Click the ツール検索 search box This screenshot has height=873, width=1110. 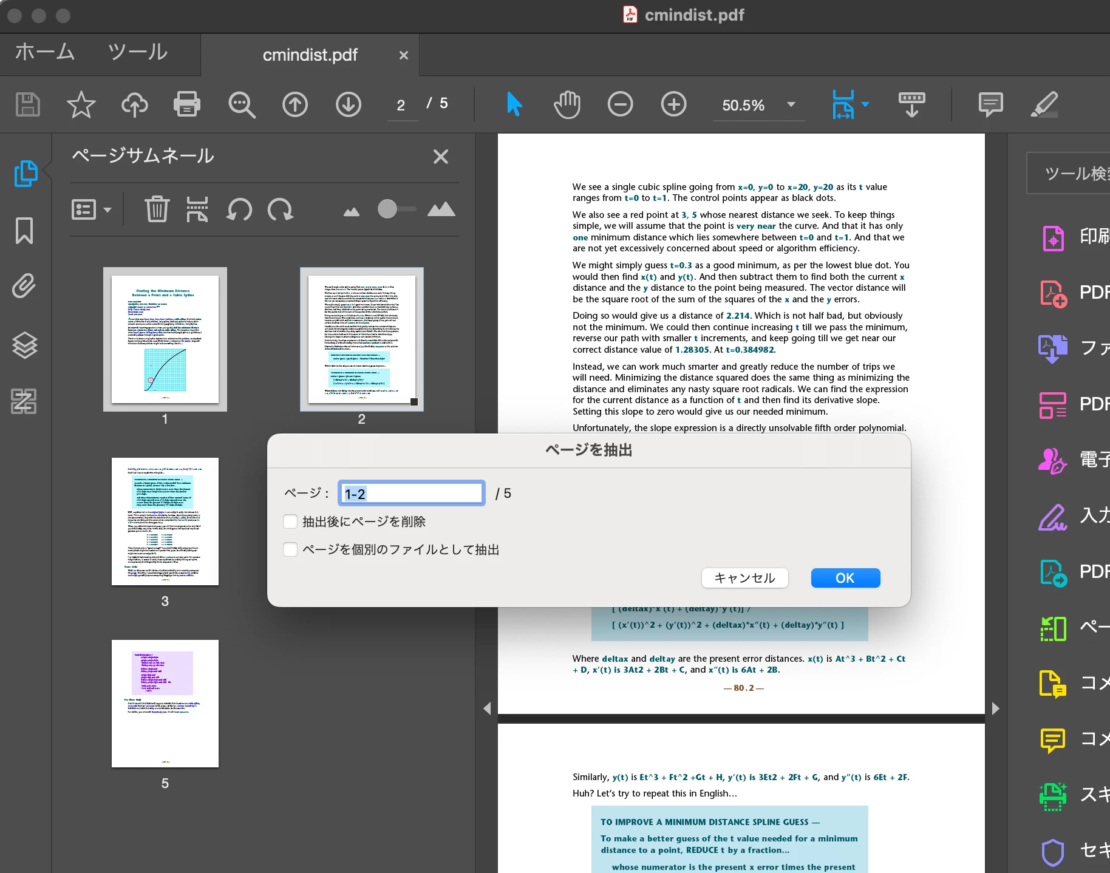[x=1068, y=174]
